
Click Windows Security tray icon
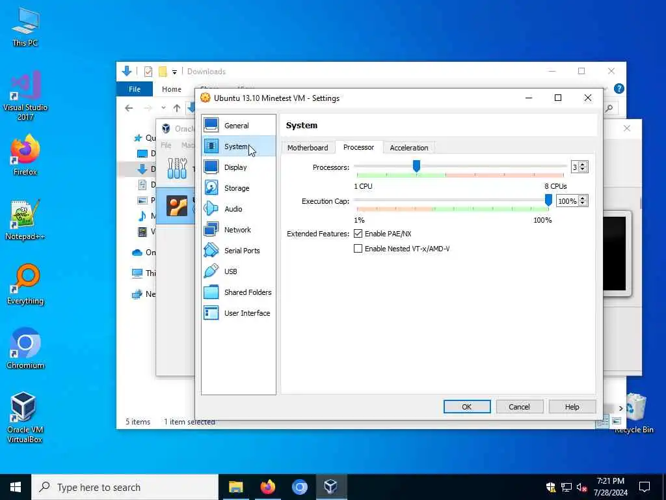click(x=551, y=487)
